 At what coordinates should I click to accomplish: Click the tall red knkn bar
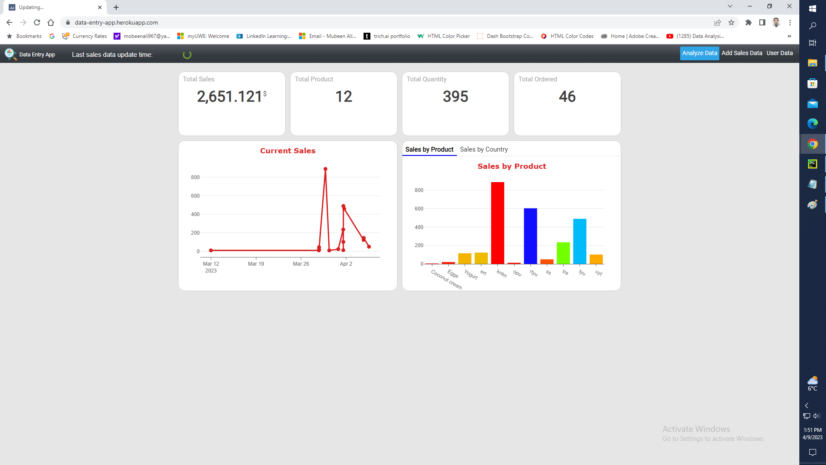pos(497,223)
